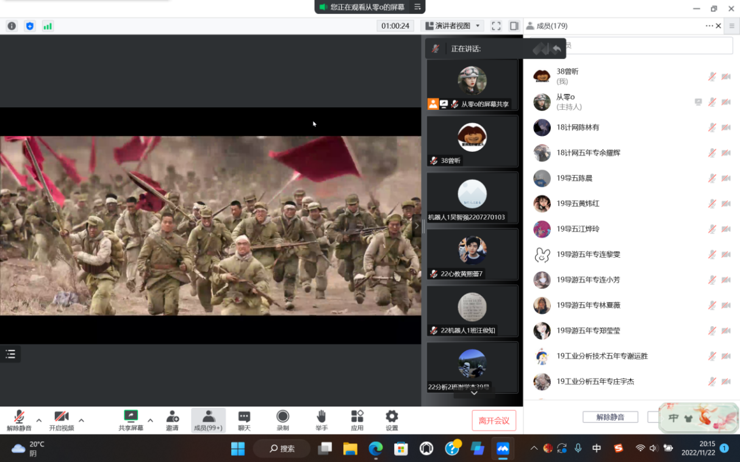This screenshot has width=740, height=462.
Task: Click the unmute button below member list
Action: 609,418
